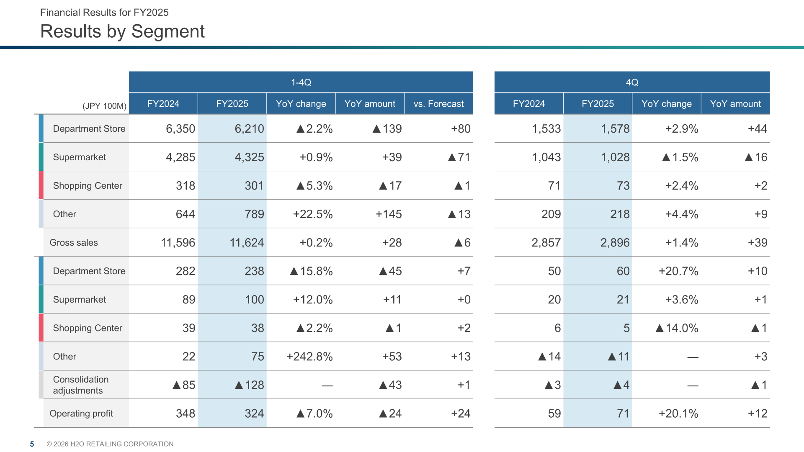Click 'Gross sales' row label

tap(74, 243)
